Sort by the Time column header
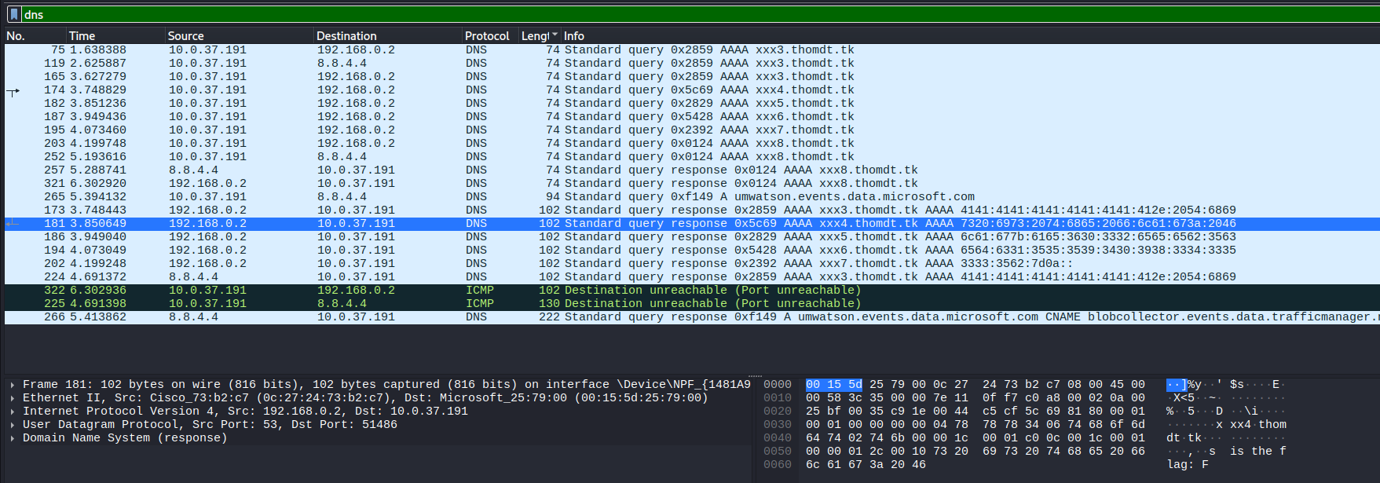The image size is (1380, 483). 115,35
